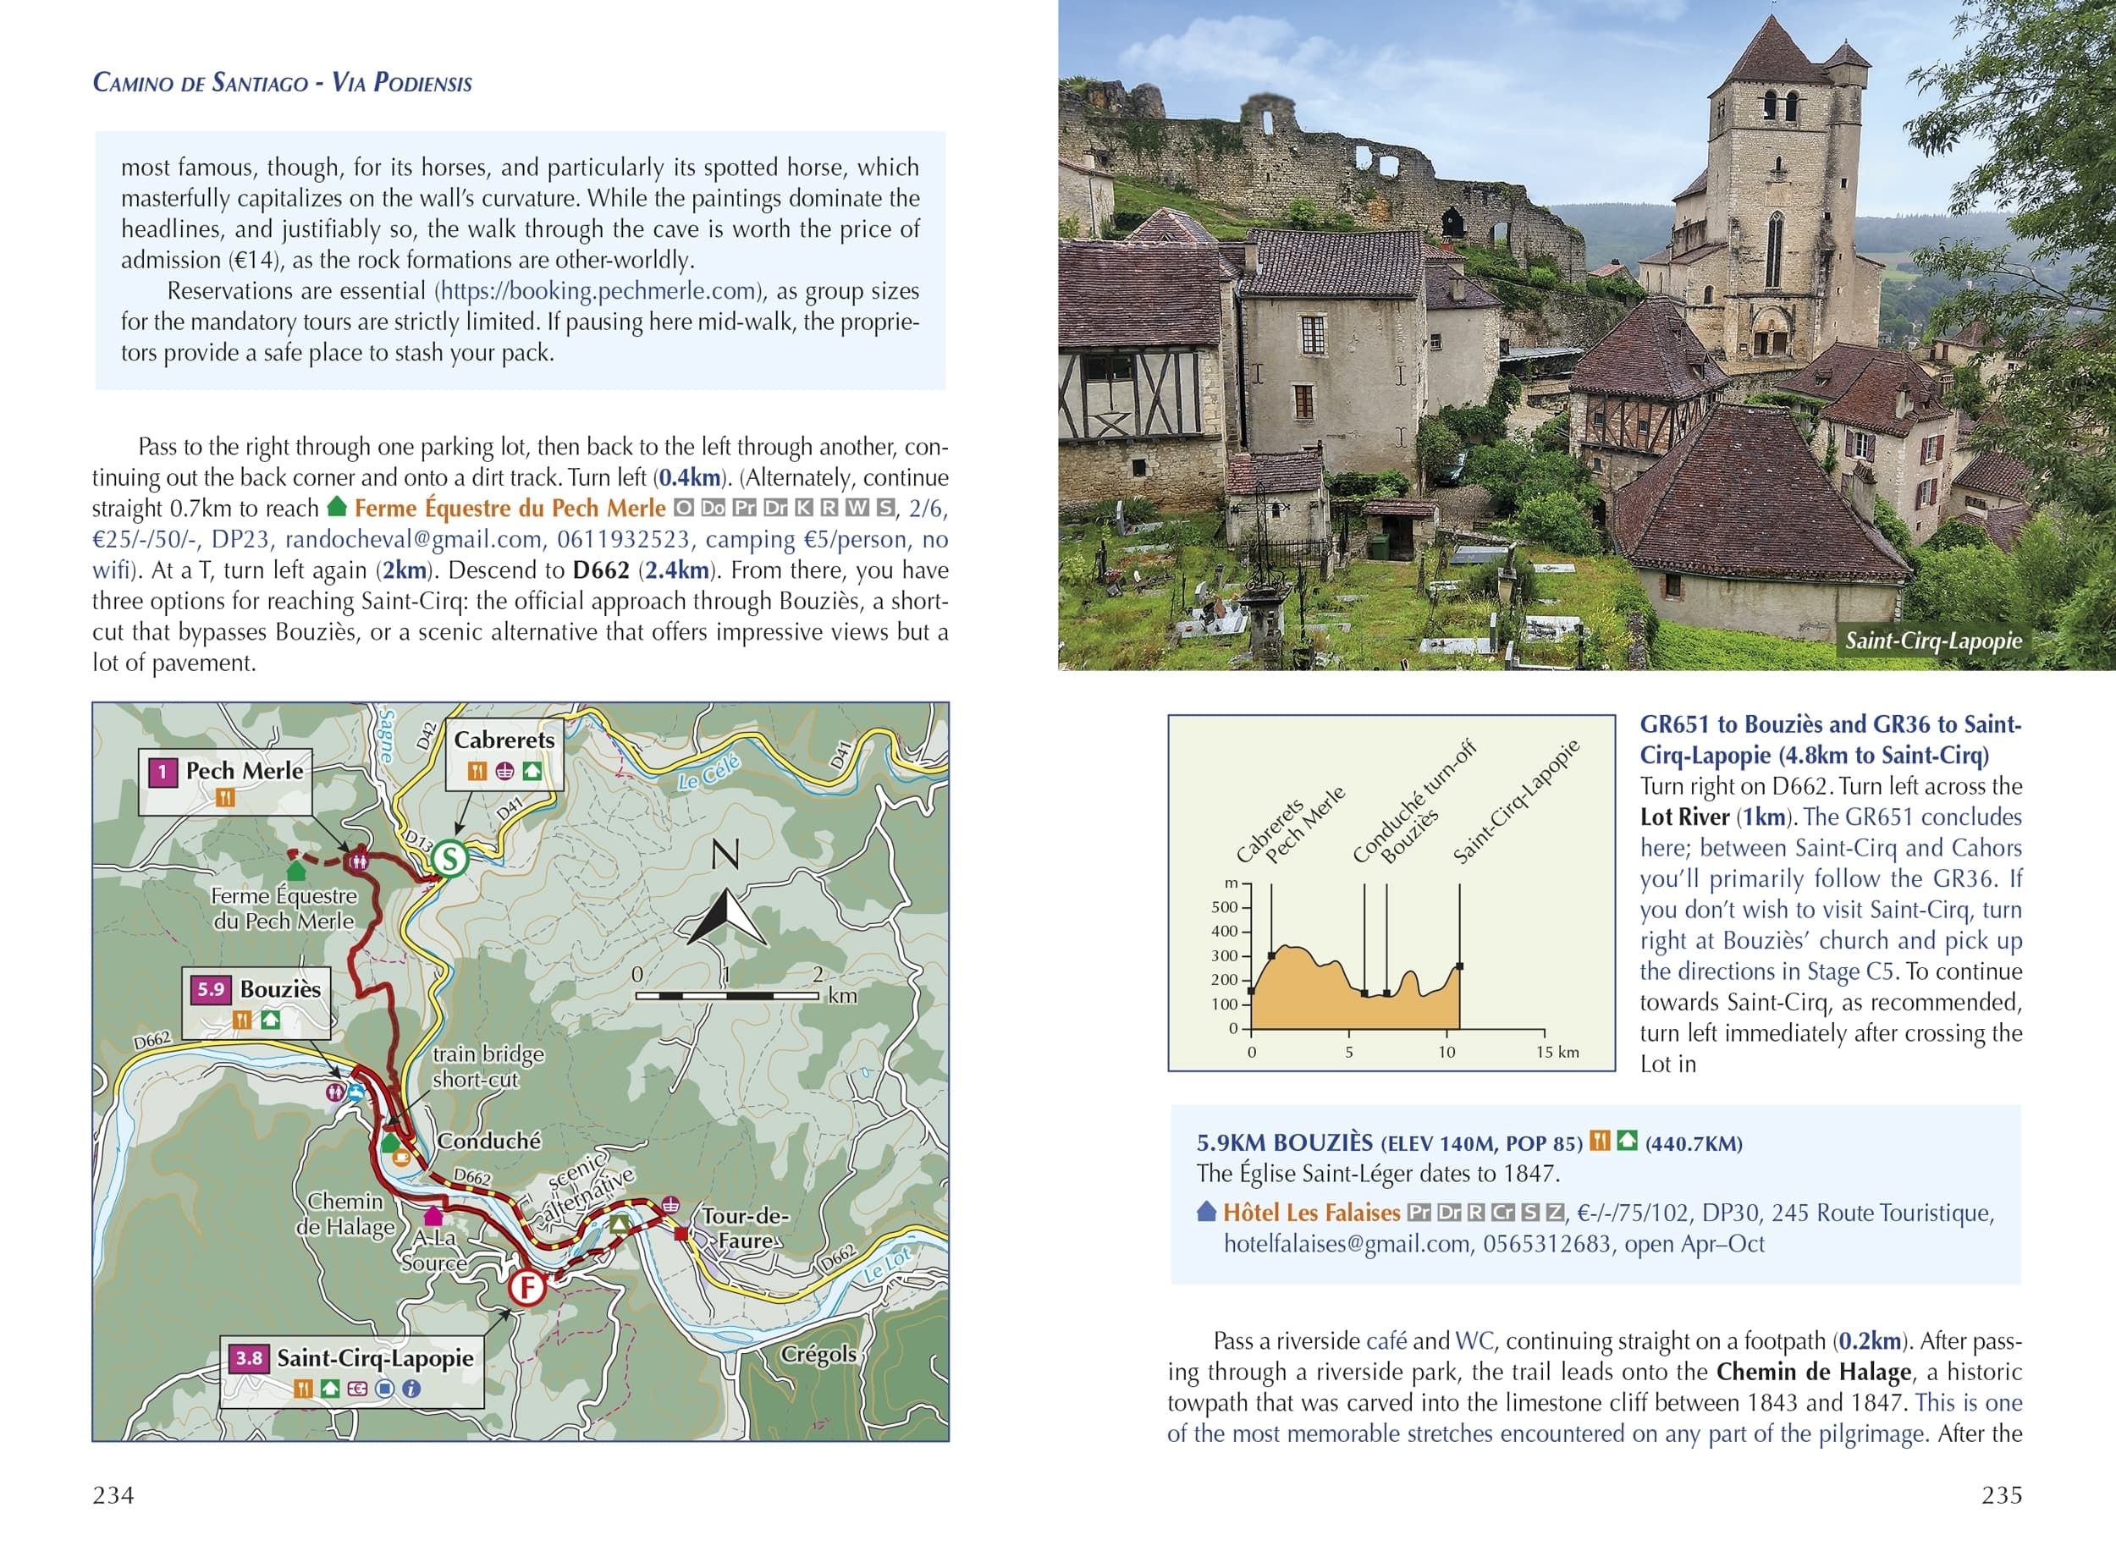The image size is (2116, 1568).
Task: Click the Saint-Cirq-Lapopie caption on the photo
Action: click(x=1933, y=641)
